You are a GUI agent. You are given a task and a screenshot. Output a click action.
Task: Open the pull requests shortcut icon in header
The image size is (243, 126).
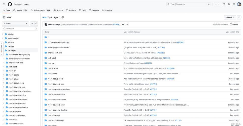(x=229, y=4)
